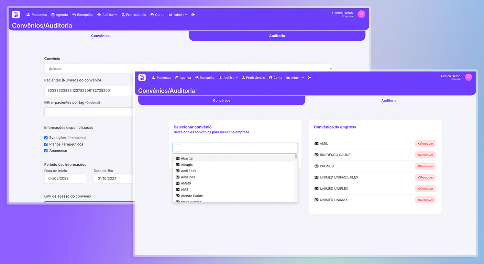This screenshot has height=264, width=484.
Task: Switch to the unselected Auditoria tab in foreground window
Action: pos(388,100)
